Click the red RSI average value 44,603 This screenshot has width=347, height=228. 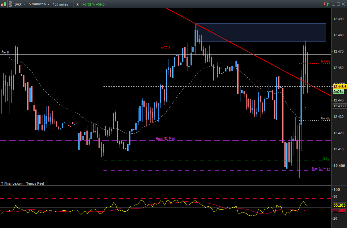point(339,211)
